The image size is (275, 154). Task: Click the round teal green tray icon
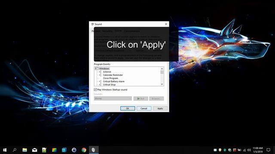pyautogui.click(x=225, y=150)
